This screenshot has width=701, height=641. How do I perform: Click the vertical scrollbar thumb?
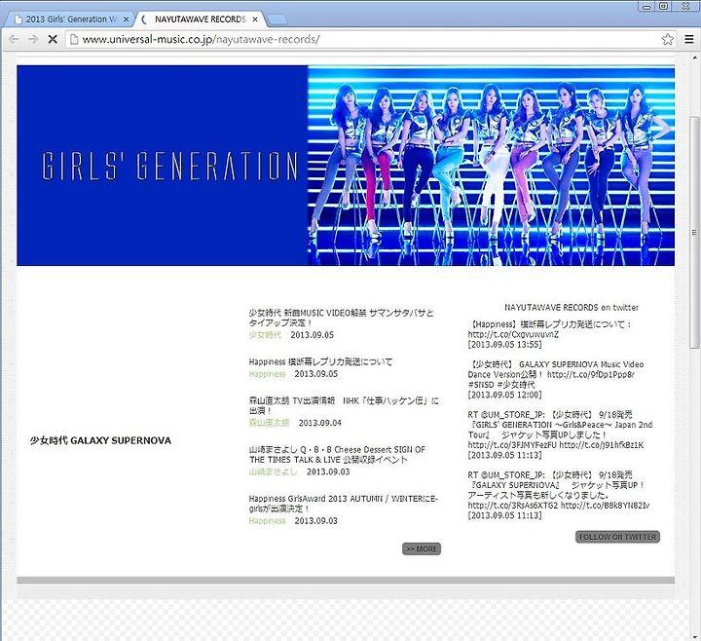click(x=694, y=232)
